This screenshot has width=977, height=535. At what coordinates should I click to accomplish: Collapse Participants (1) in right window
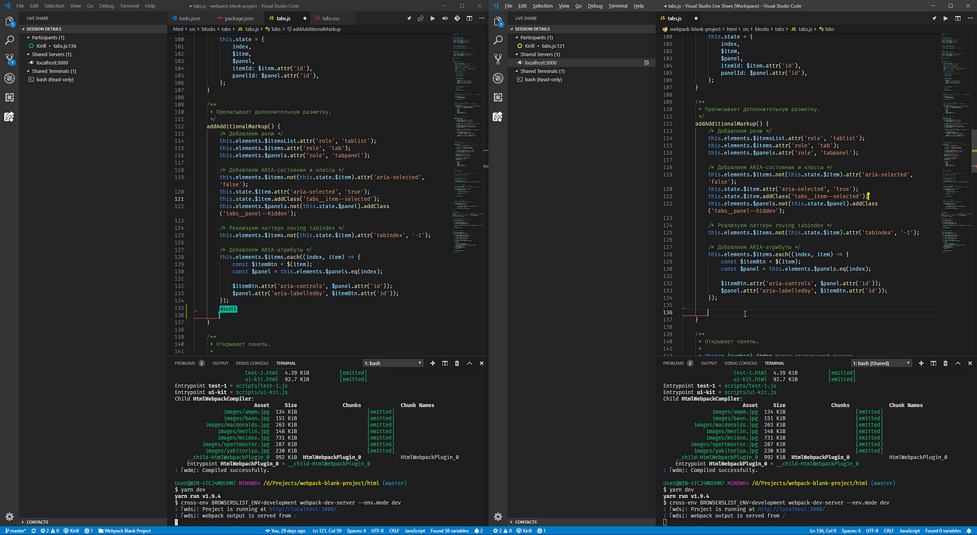[x=582, y=38]
